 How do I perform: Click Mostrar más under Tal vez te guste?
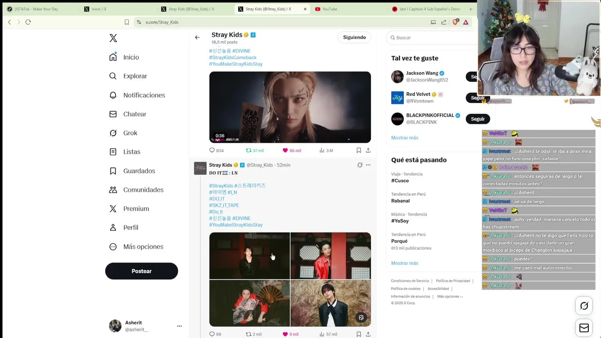point(404,138)
